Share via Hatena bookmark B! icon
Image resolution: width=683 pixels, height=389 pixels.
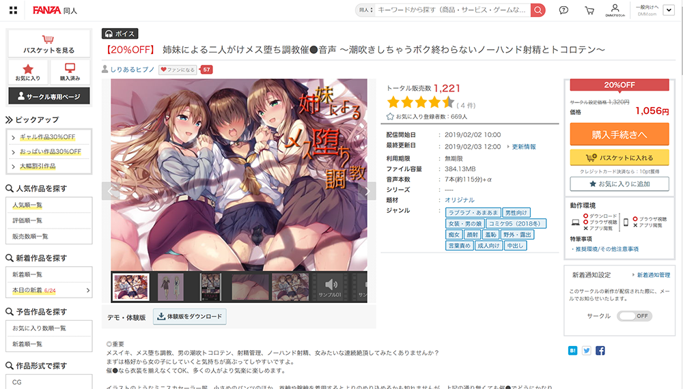573,350
